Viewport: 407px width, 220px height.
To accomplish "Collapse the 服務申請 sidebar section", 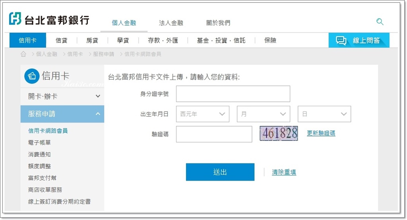I will (62, 114).
